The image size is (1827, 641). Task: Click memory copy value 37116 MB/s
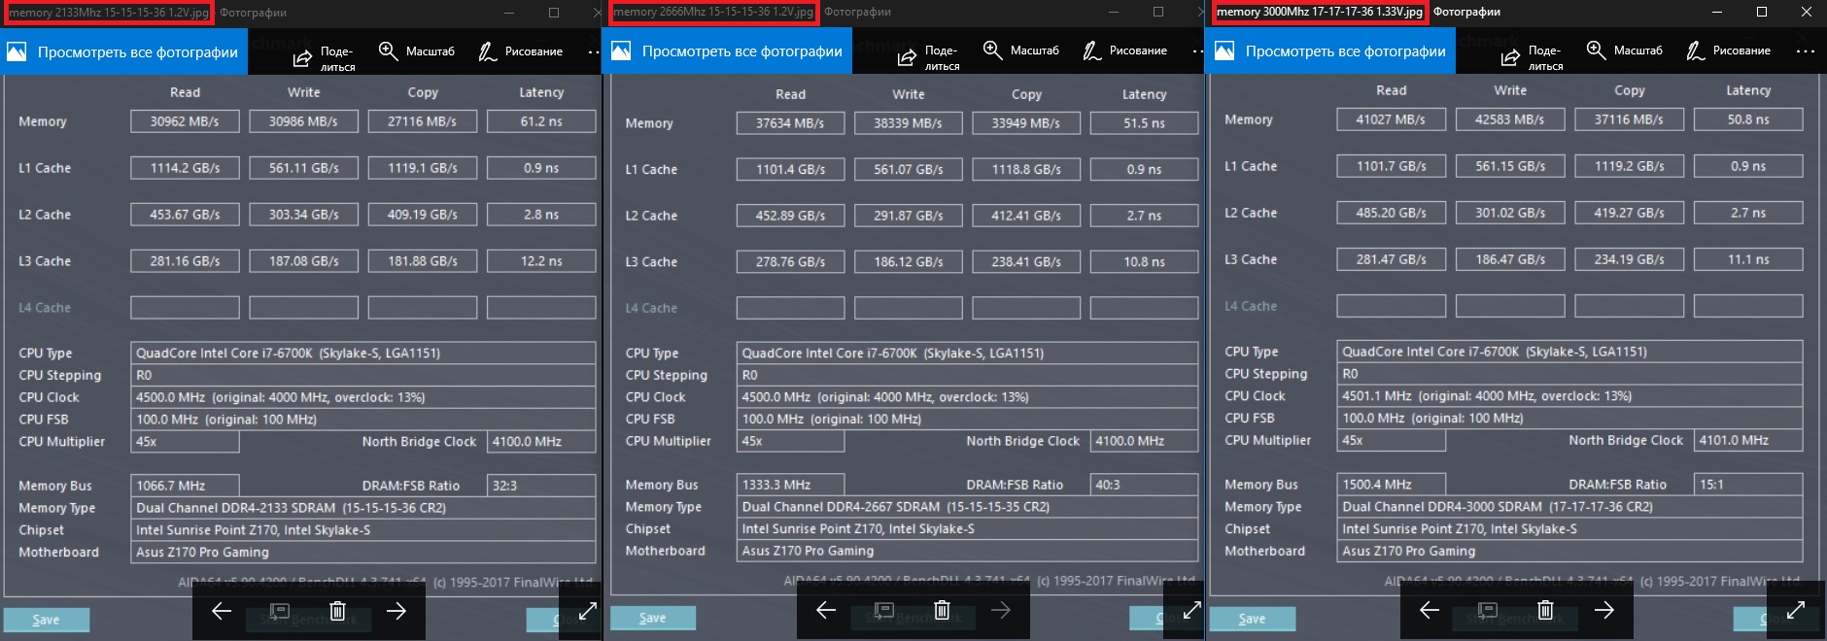coord(1629,119)
